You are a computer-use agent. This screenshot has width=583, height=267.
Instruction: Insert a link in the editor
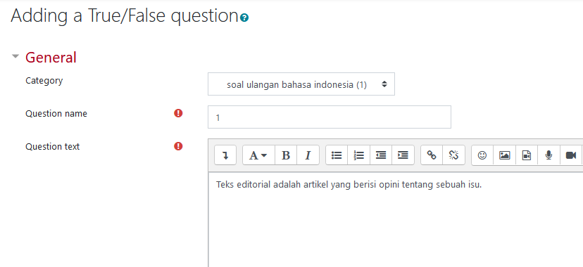point(432,155)
